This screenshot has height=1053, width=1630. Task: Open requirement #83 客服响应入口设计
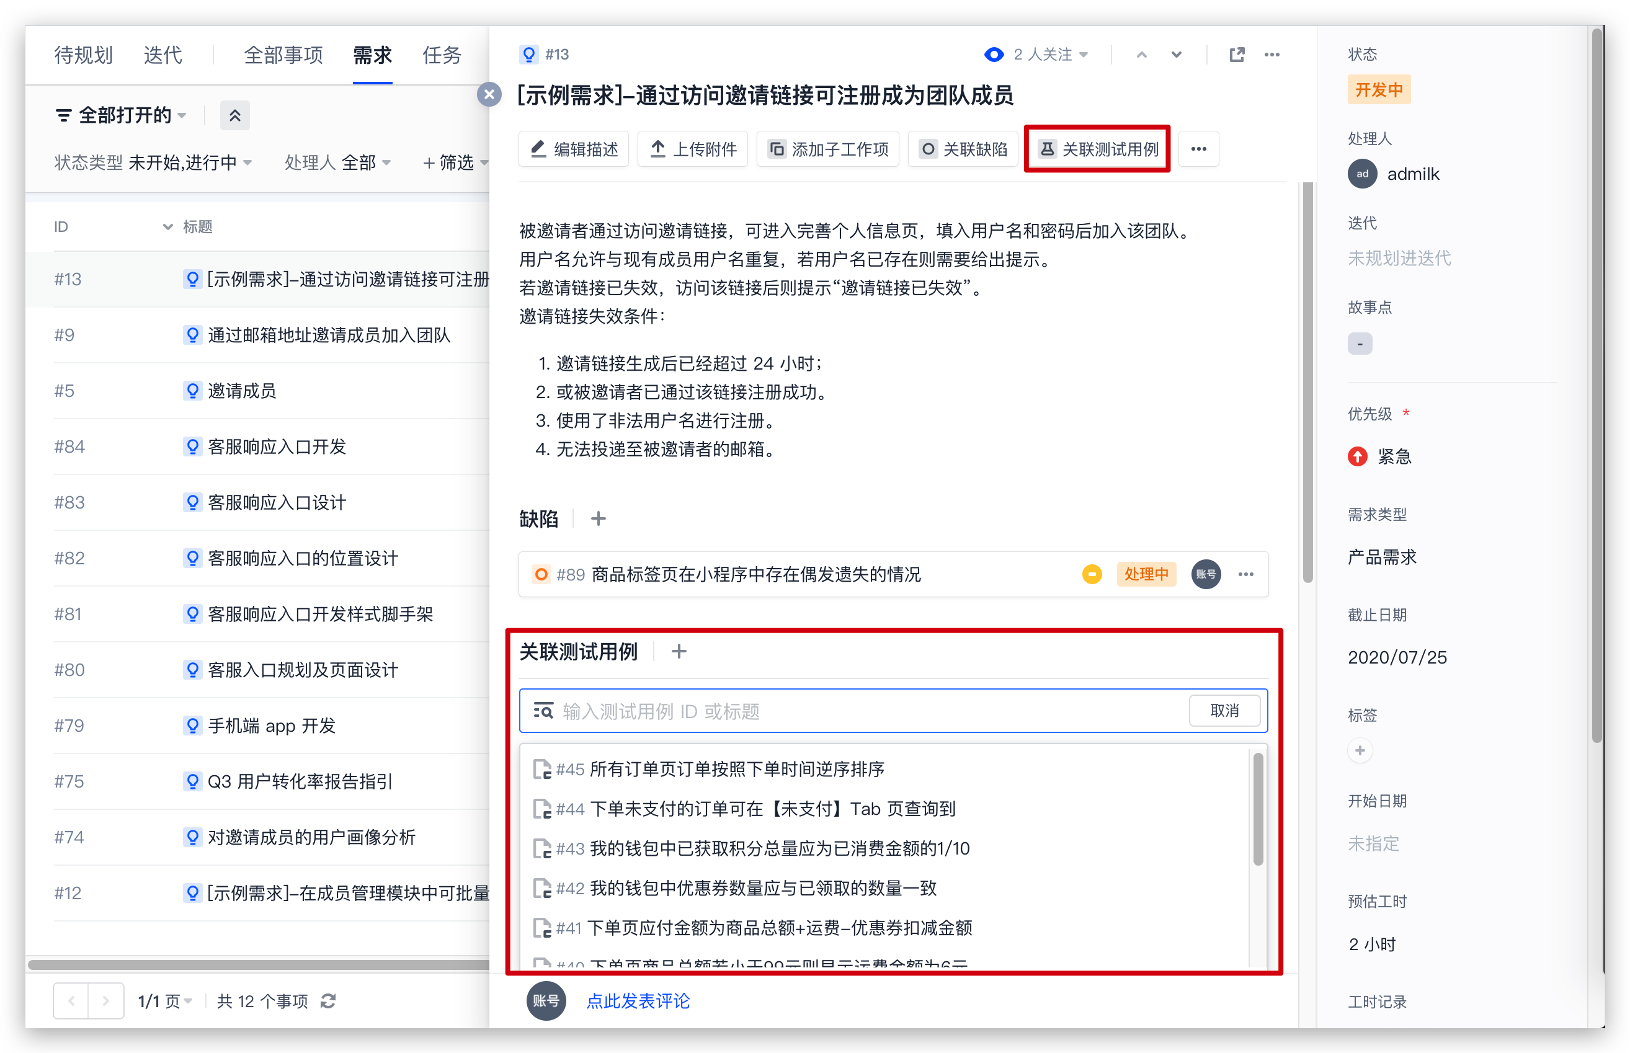[x=277, y=502]
